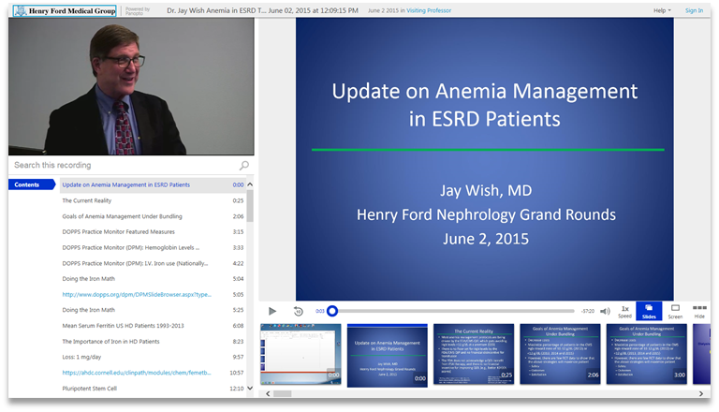This screenshot has height=412, width=719.
Task: Open the dopps.org DPMSlideBrowser link
Action: (x=137, y=295)
